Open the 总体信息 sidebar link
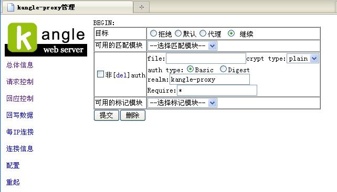 [20, 65]
